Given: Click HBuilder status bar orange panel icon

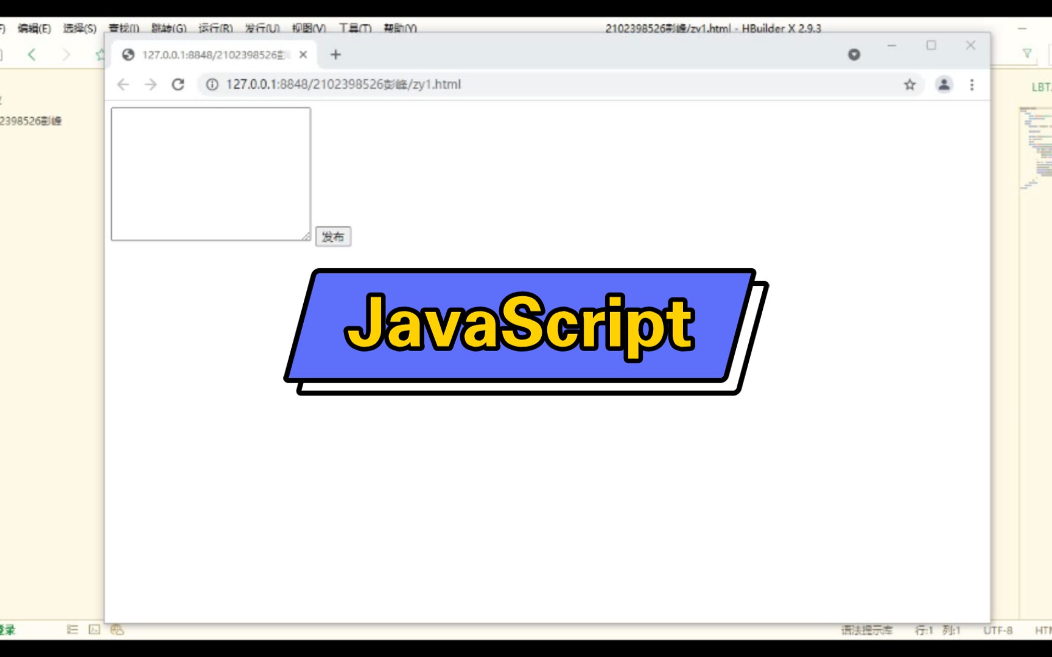Looking at the screenshot, I should (x=117, y=630).
